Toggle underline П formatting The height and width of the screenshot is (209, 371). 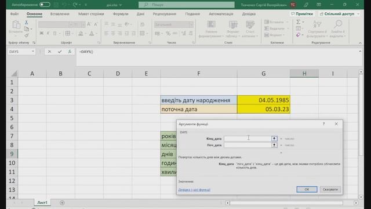tap(55, 34)
